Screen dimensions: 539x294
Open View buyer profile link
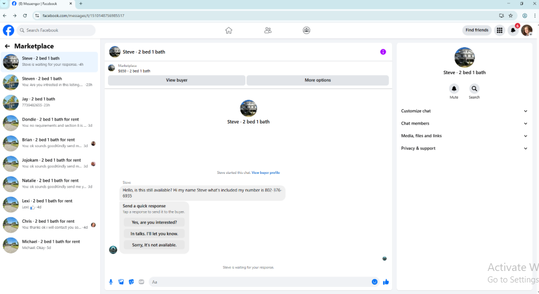point(266,173)
